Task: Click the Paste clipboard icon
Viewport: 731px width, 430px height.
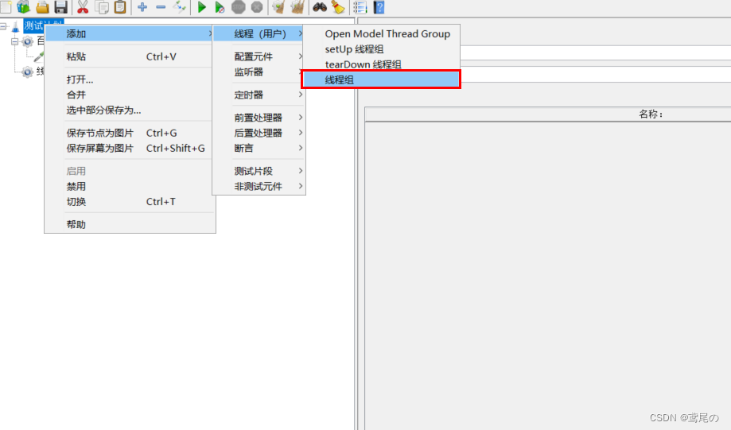Action: coord(120,7)
